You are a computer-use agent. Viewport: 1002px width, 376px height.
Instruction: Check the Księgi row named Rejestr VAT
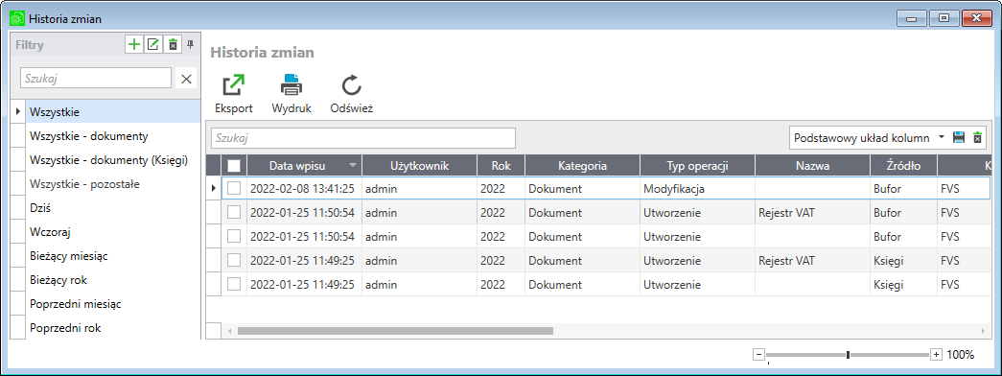pyautogui.click(x=234, y=260)
